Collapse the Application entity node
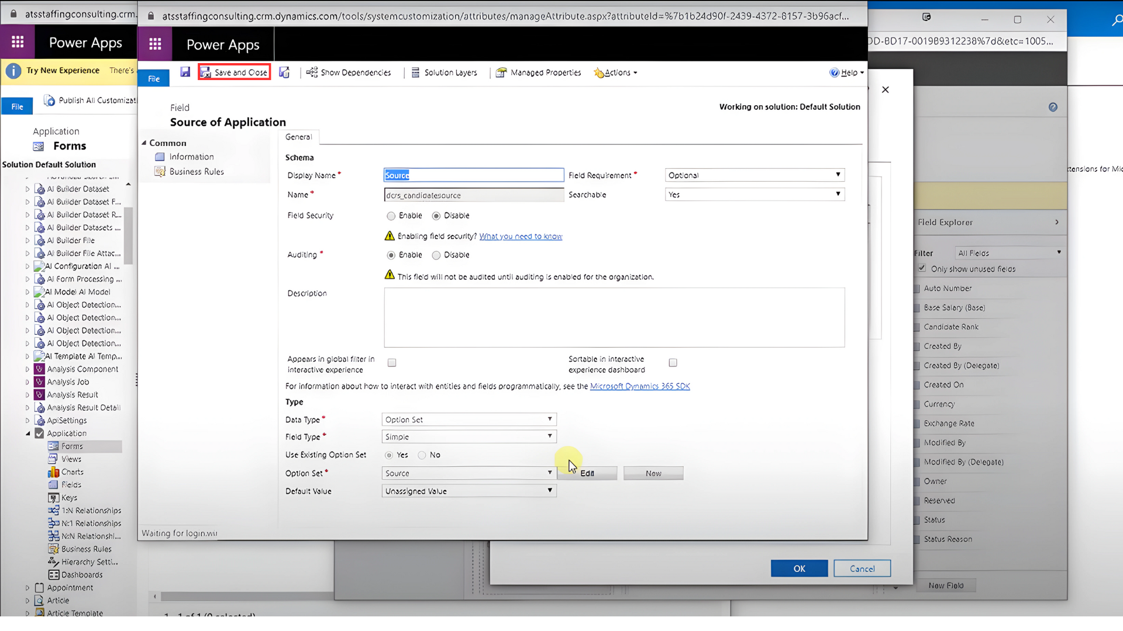This screenshot has width=1123, height=631. tap(27, 434)
